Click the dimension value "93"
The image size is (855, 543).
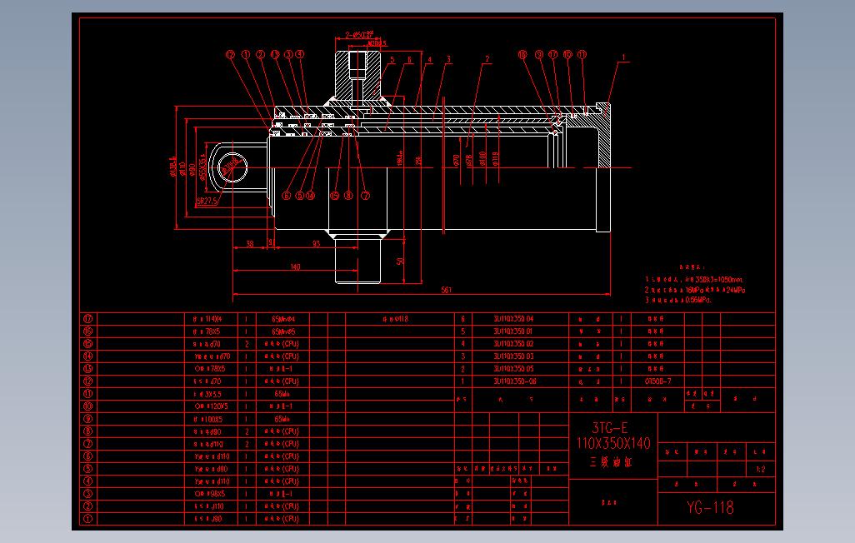point(317,244)
